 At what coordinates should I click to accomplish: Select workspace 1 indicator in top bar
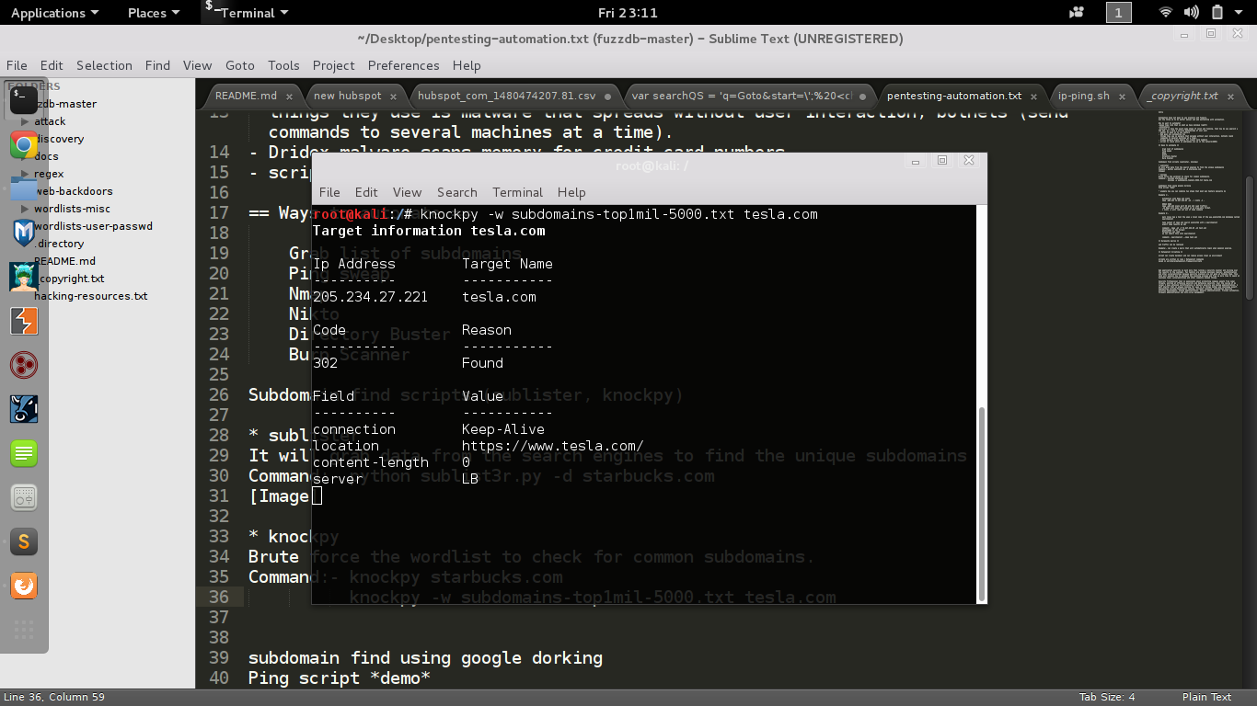(x=1118, y=13)
